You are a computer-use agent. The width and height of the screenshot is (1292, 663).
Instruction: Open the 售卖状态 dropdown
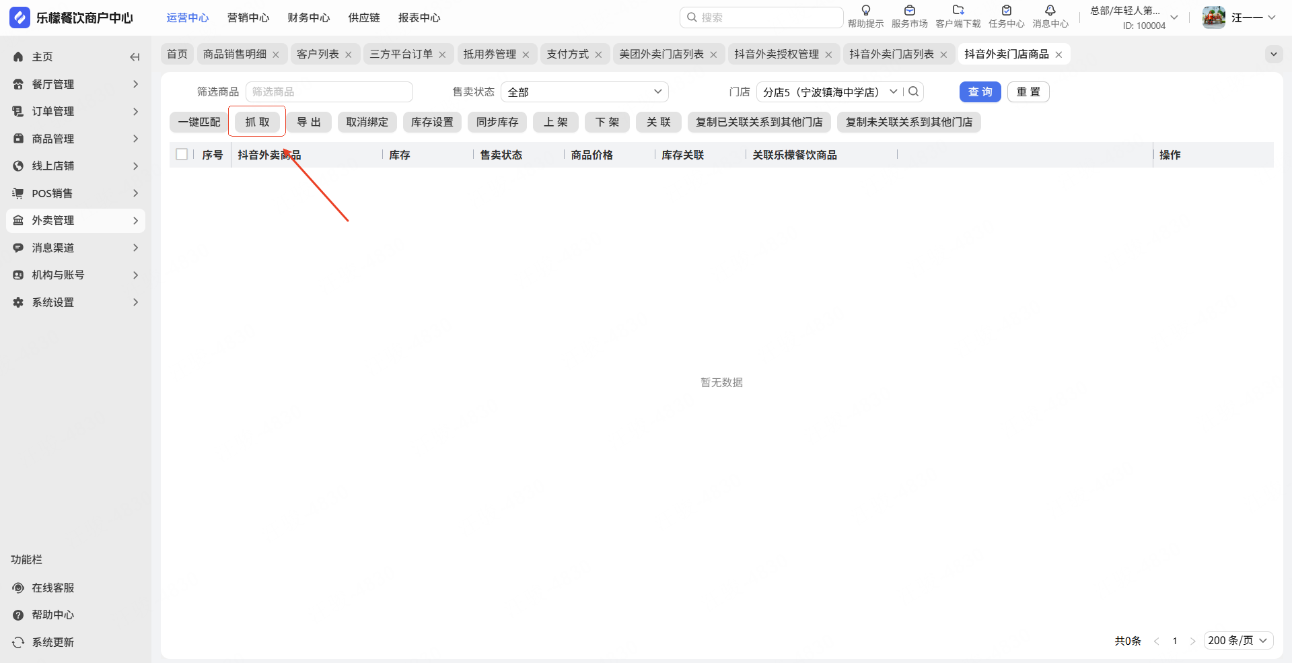click(x=584, y=92)
